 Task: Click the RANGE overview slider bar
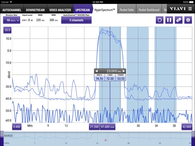(x=97, y=139)
